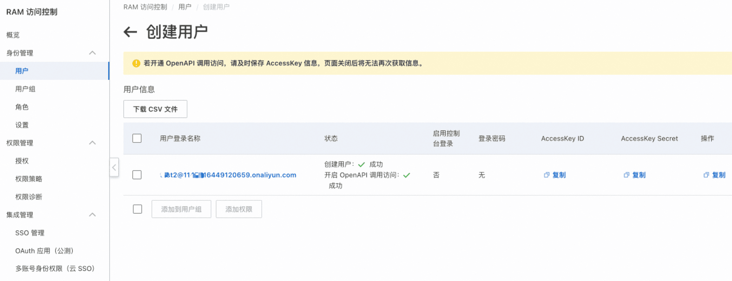The image size is (732, 281).
Task: Click 下载 CSV 文件 button
Action: [x=155, y=109]
